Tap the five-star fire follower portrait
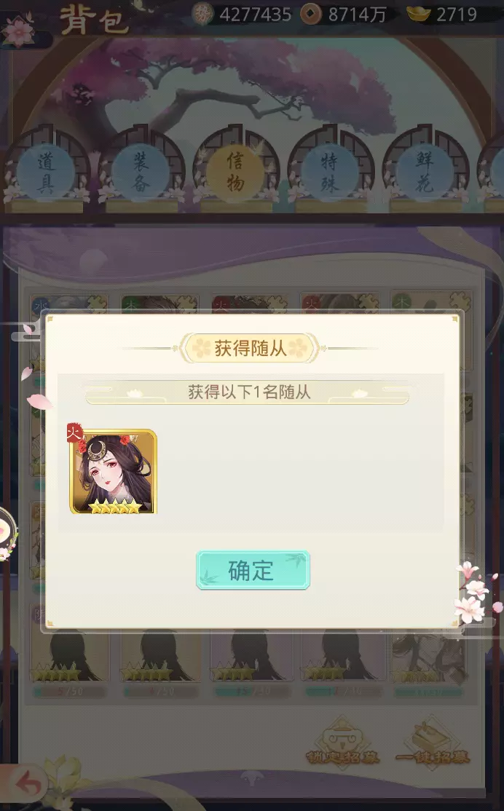The height and width of the screenshot is (811, 504). pyautogui.click(x=114, y=471)
